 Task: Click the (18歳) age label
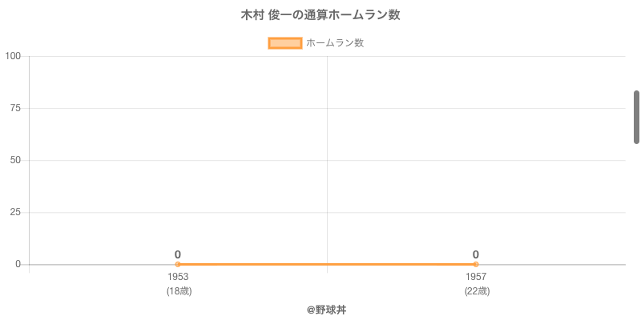(179, 291)
